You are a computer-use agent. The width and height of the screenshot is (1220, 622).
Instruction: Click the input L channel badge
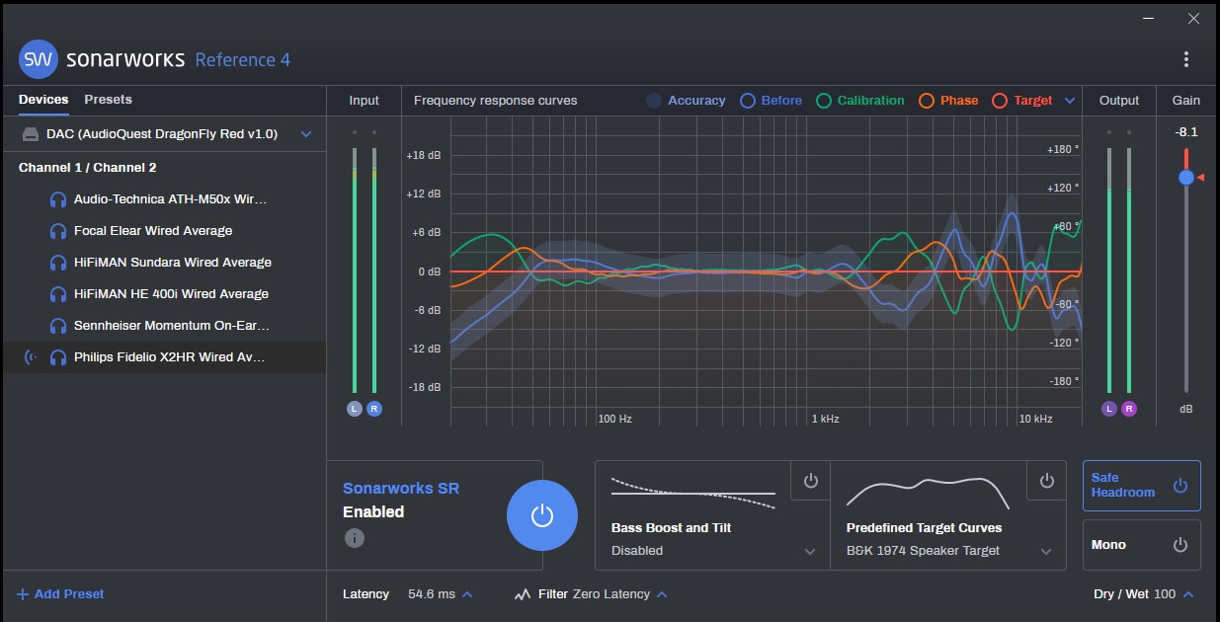355,409
